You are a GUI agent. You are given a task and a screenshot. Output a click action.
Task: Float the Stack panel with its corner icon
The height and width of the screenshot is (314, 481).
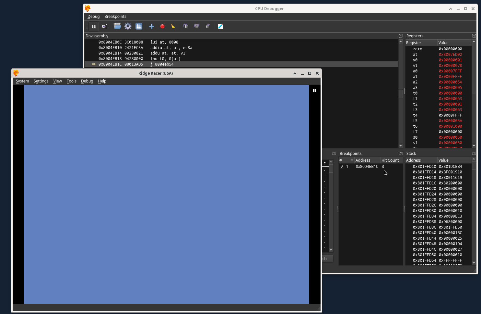coord(474,153)
